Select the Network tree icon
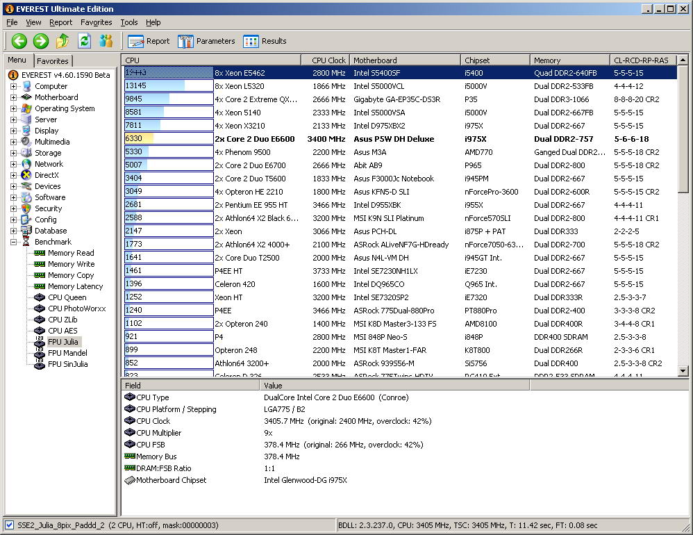The image size is (693, 535). [26, 164]
